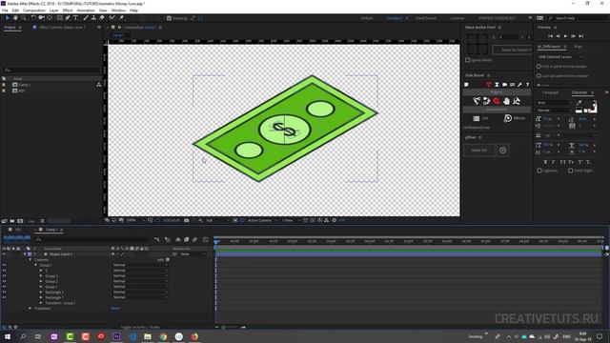This screenshot has height=343, width=610.
Task: Switch to the Paragraph tab
Action: coord(550,92)
